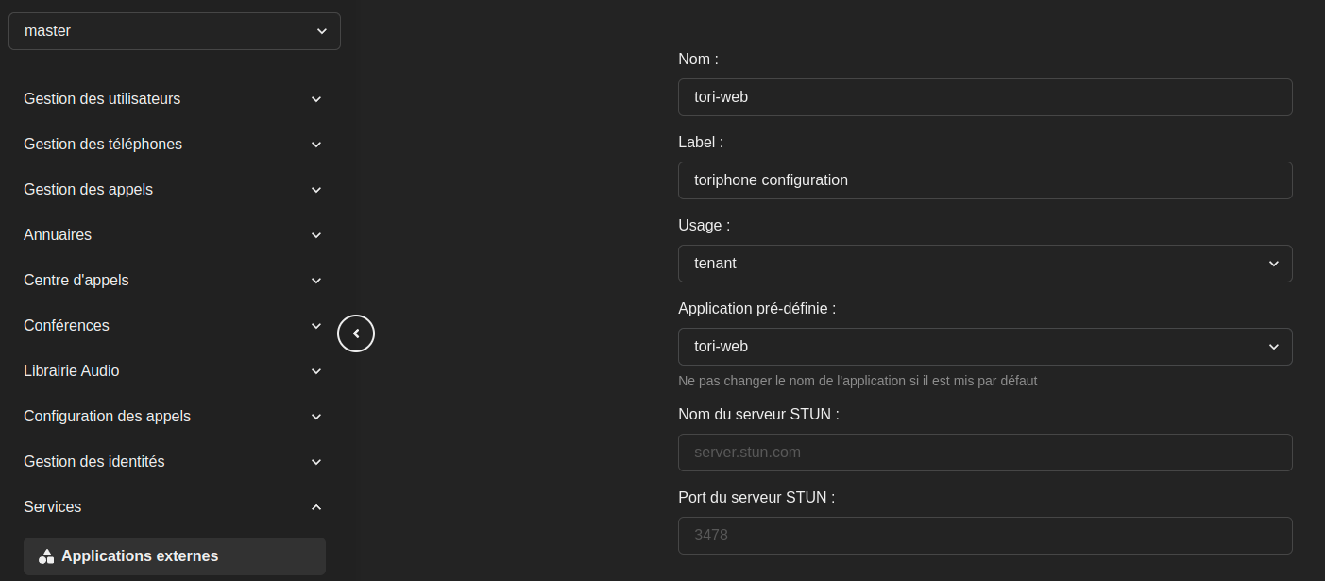Click the Applications externes shapes icon

(x=46, y=556)
